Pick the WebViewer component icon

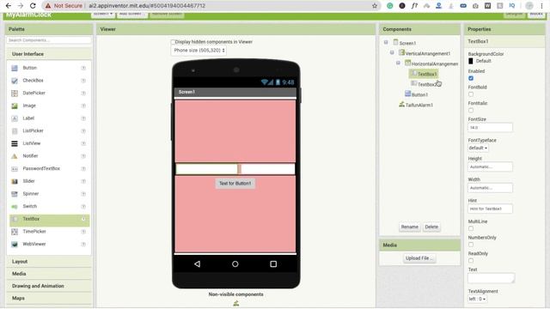[x=15, y=245]
